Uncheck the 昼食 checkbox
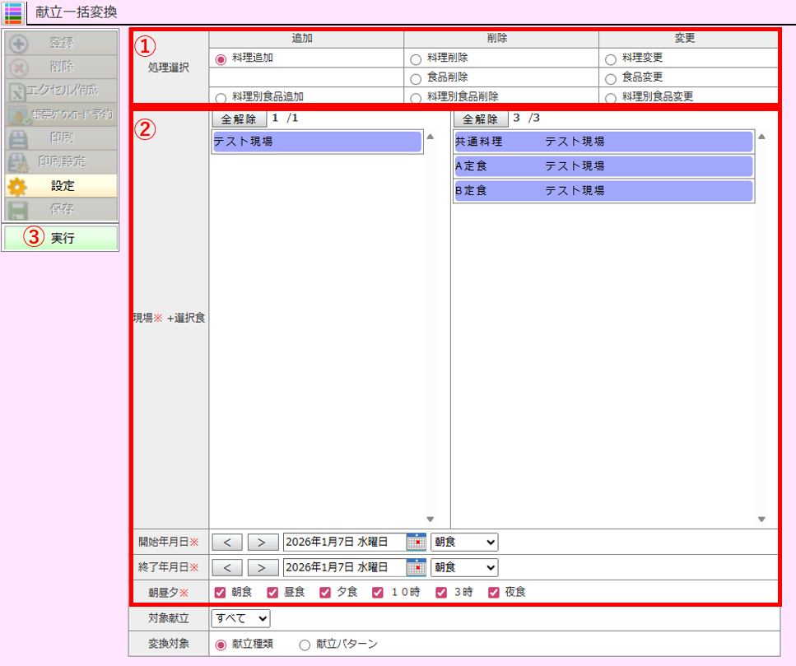 click(272, 592)
